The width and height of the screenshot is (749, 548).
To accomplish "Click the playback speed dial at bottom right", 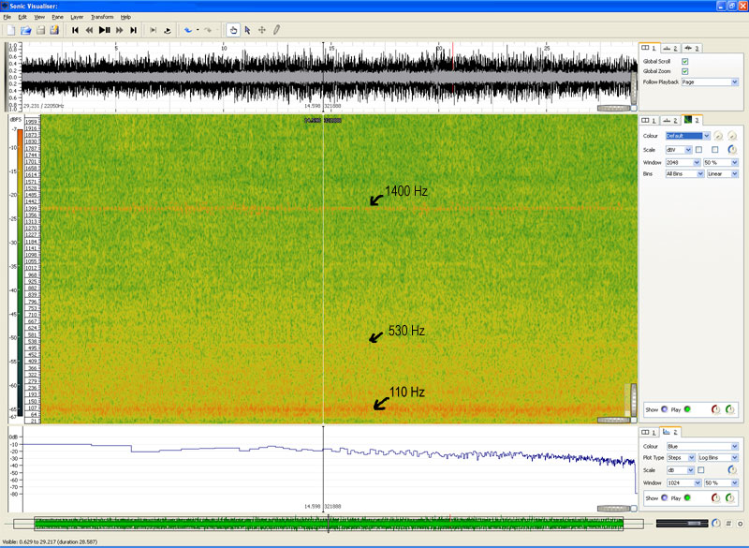I will click(x=715, y=523).
